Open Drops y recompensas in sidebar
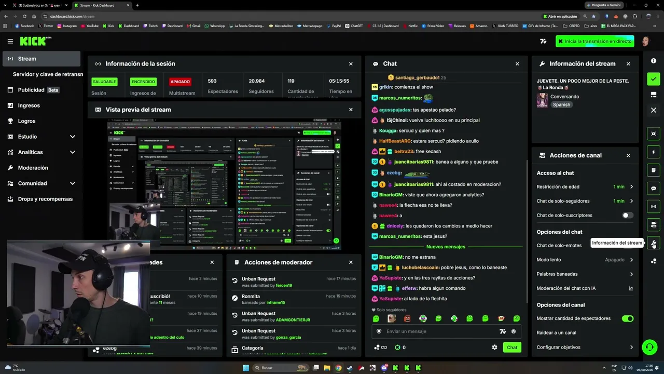This screenshot has width=664, height=374. click(41, 199)
